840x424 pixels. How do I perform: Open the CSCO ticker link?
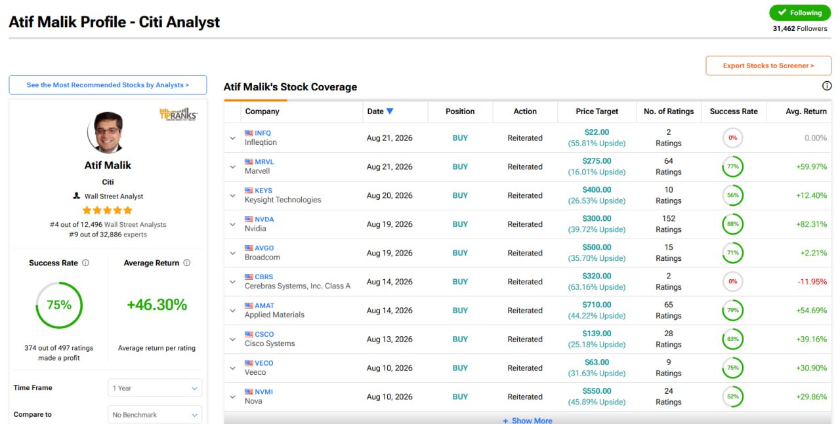click(x=264, y=334)
